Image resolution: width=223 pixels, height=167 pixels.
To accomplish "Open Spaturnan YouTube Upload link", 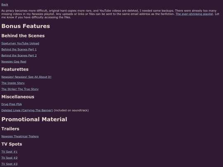I will tap(20, 43).
